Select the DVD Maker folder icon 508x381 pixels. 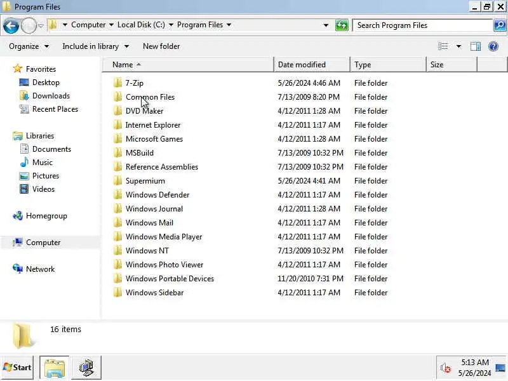pos(117,110)
